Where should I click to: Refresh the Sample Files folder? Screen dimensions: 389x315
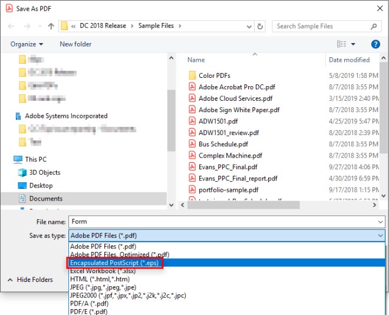260,26
